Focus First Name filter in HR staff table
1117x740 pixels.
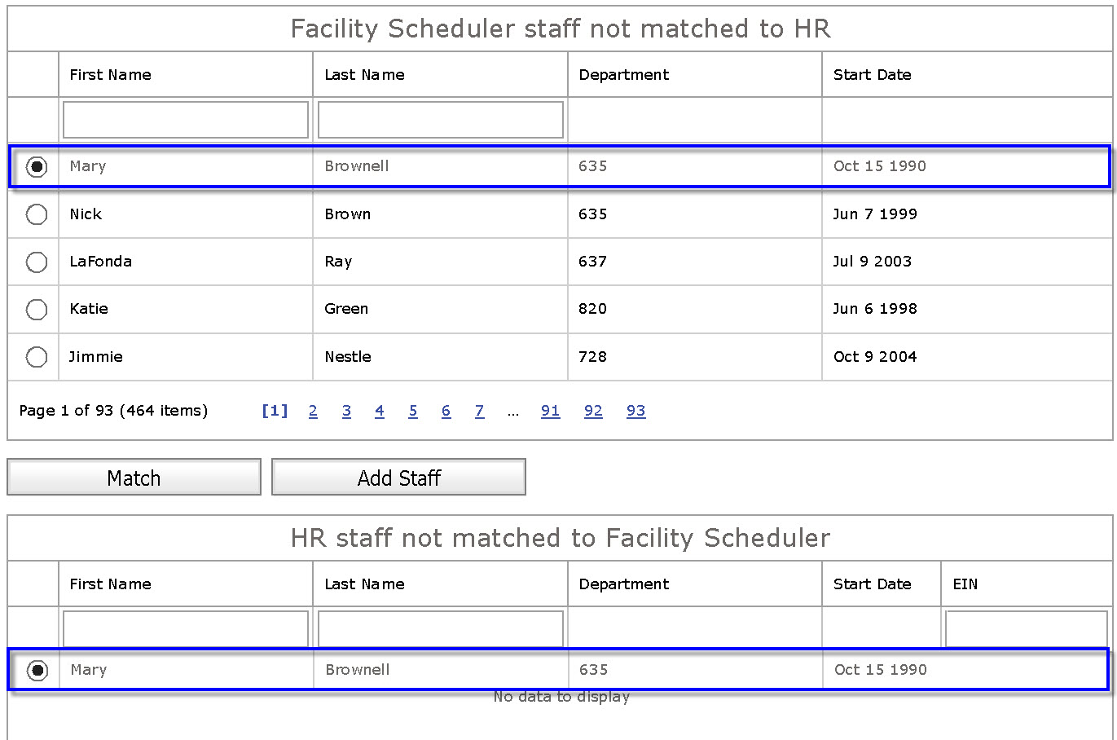186,628
